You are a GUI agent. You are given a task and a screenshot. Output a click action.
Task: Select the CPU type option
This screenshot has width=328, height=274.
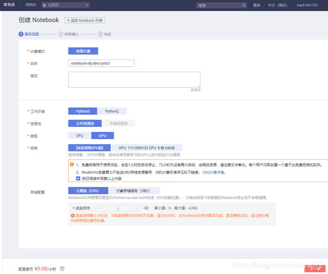80,136
